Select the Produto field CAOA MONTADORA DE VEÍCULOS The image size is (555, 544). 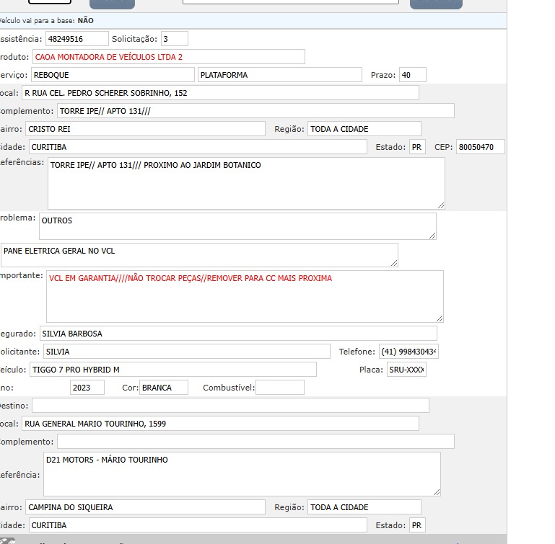(168, 57)
